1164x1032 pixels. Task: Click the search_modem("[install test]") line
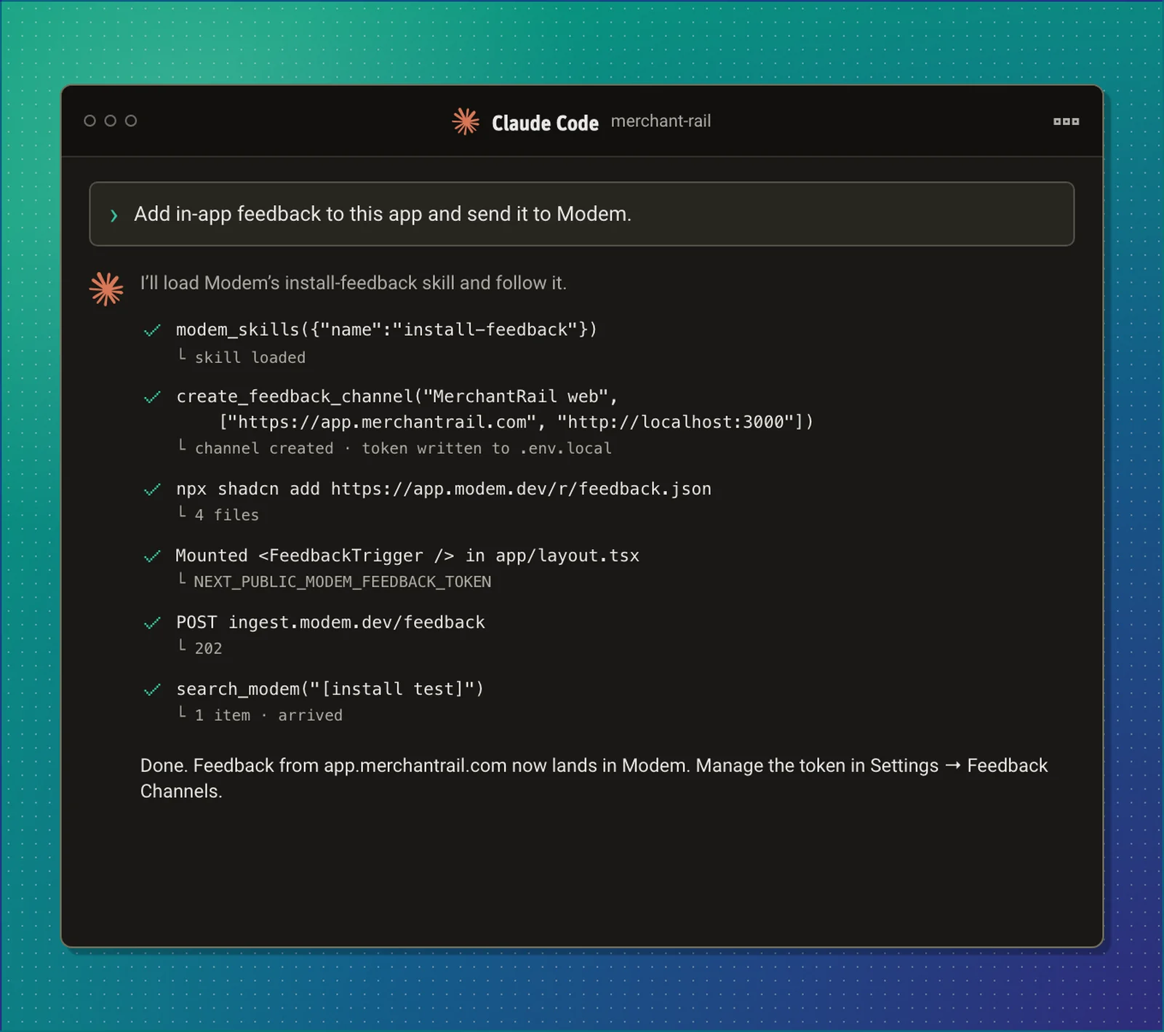(x=330, y=689)
